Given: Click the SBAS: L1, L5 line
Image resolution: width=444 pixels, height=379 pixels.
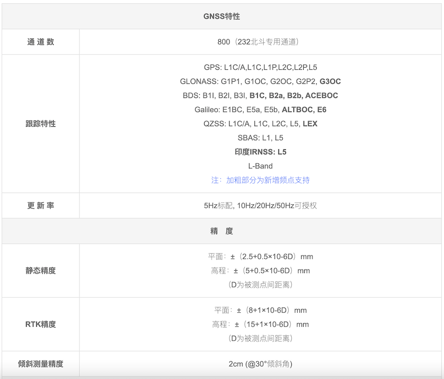Looking at the screenshot, I should tap(260, 138).
